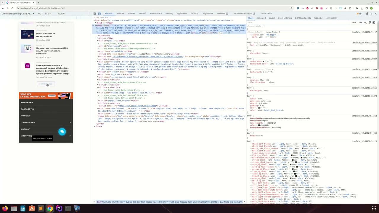This screenshot has width=379, height=213.
Task: Open the Terminal from the taskbar
Action: [68, 208]
